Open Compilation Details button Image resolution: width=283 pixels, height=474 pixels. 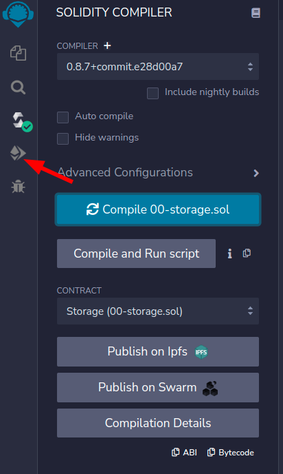pos(158,423)
